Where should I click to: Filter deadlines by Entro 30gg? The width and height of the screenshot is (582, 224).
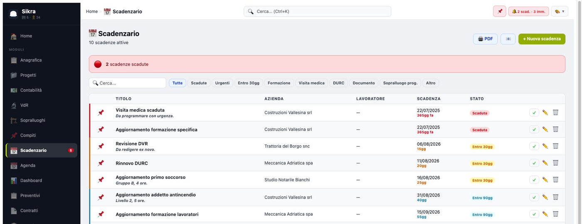point(249,83)
